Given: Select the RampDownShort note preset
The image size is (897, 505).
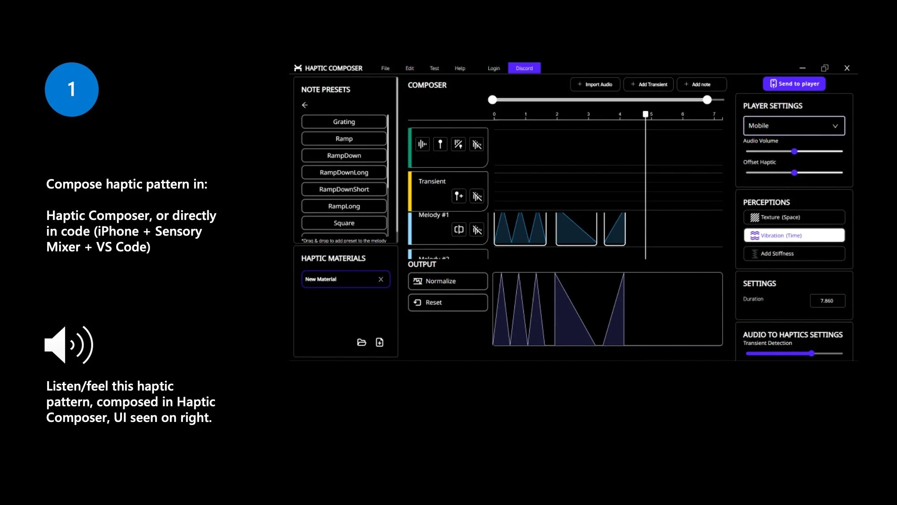Looking at the screenshot, I should pyautogui.click(x=344, y=189).
